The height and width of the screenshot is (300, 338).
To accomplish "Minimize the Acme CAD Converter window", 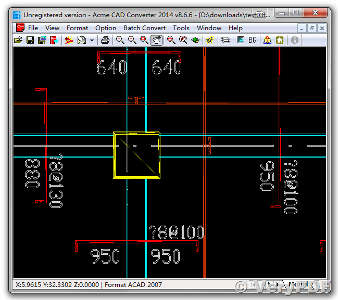I will 282,13.
